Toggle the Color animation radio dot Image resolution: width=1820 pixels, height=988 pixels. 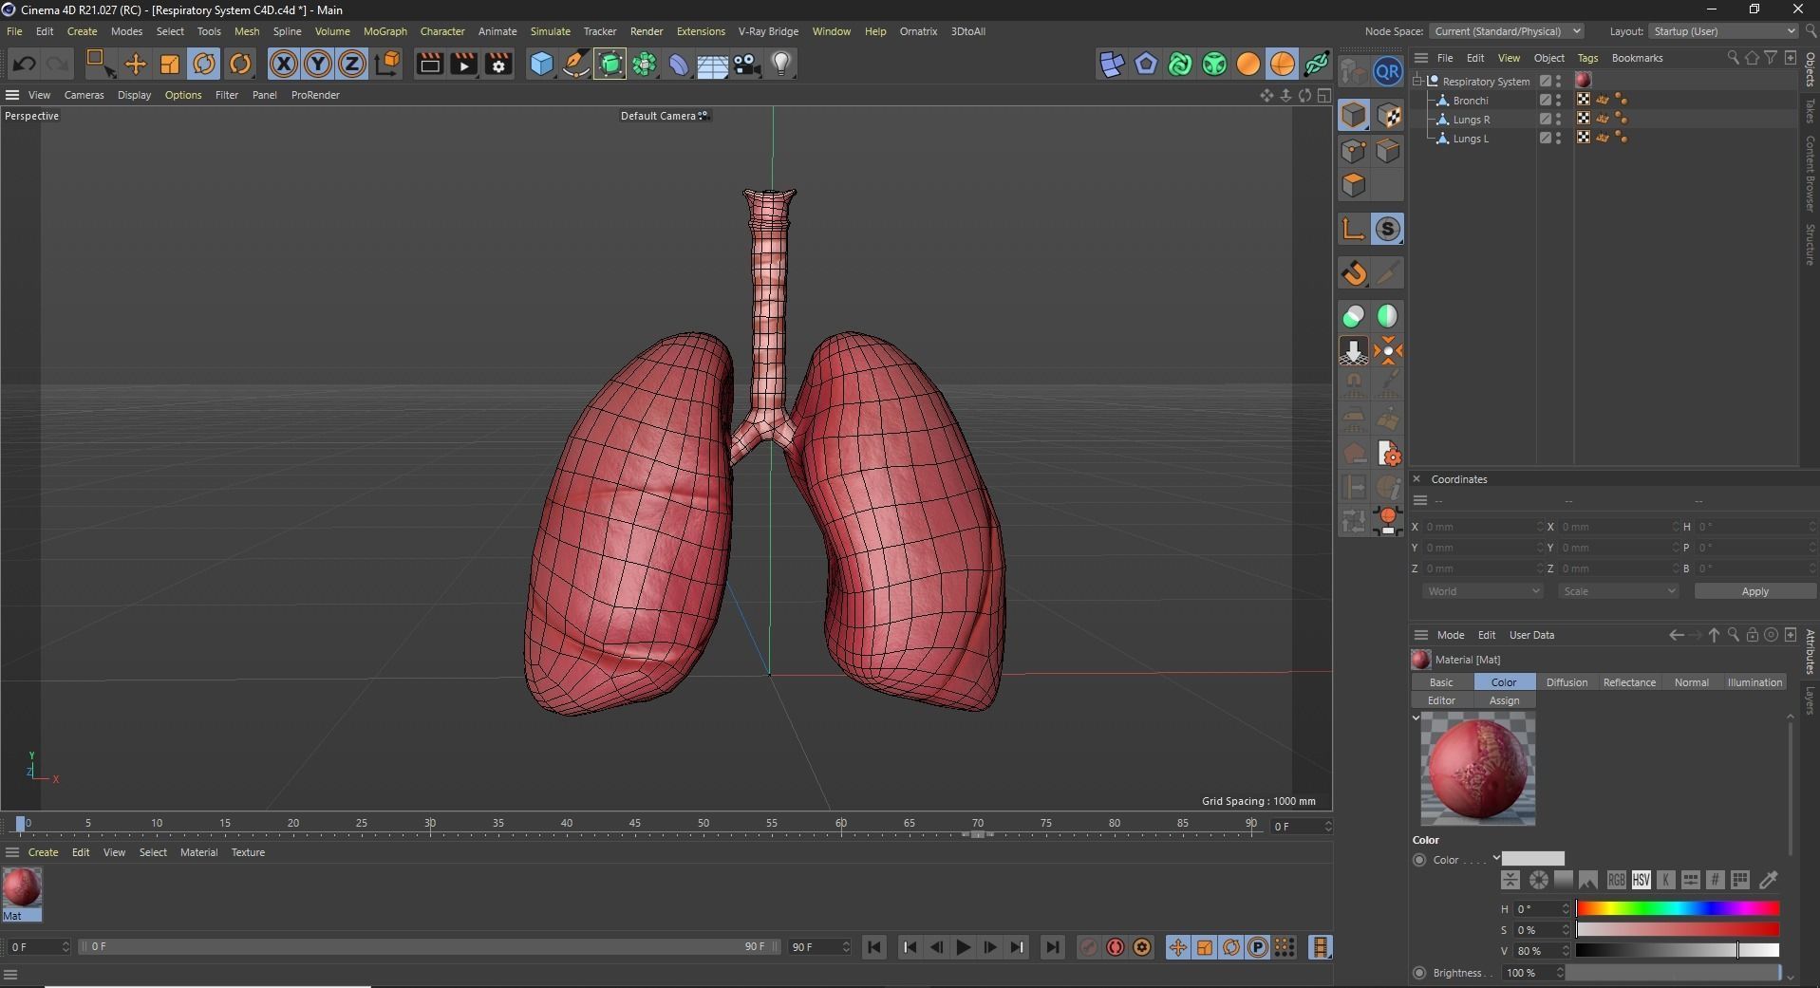coord(1419,860)
